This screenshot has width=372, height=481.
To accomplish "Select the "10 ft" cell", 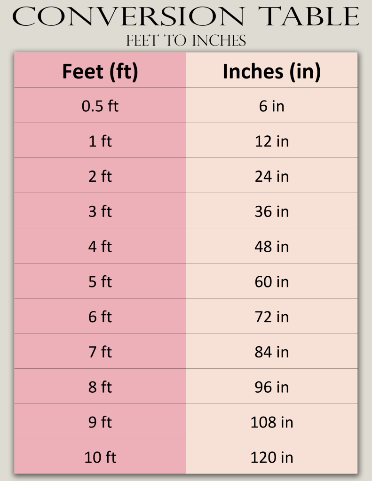I will tap(100, 457).
